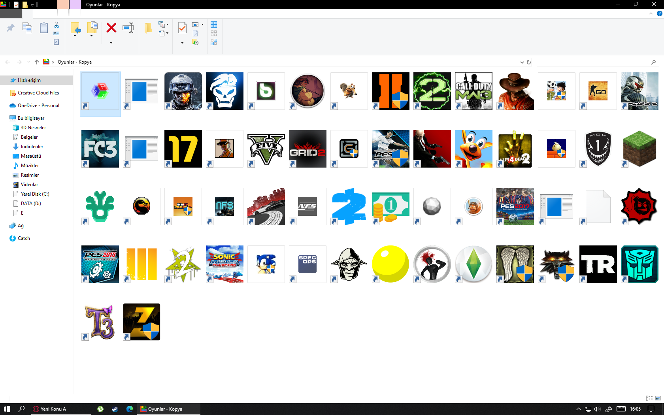Select the Sonic All-Stars Racing Transformed shortcut
This screenshot has height=415, width=664.
coord(224,264)
